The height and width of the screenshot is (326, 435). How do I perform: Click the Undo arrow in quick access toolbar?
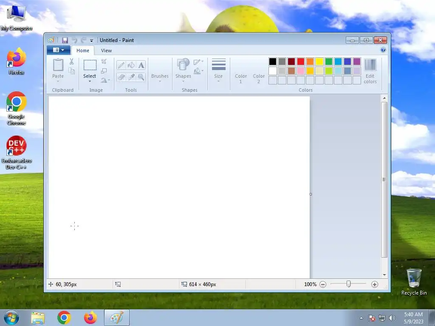point(74,40)
